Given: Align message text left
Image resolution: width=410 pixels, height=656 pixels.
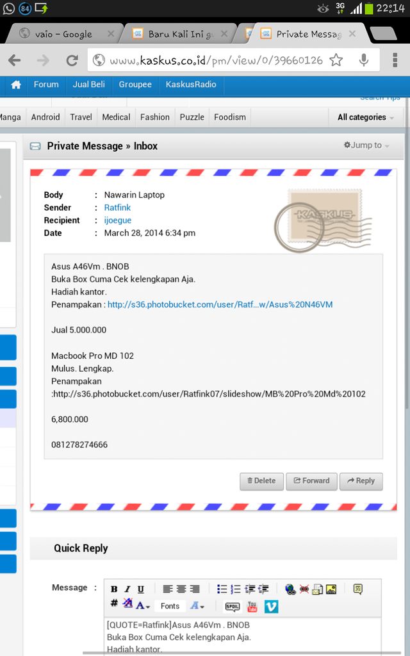Looking at the screenshot, I should click(x=168, y=589).
